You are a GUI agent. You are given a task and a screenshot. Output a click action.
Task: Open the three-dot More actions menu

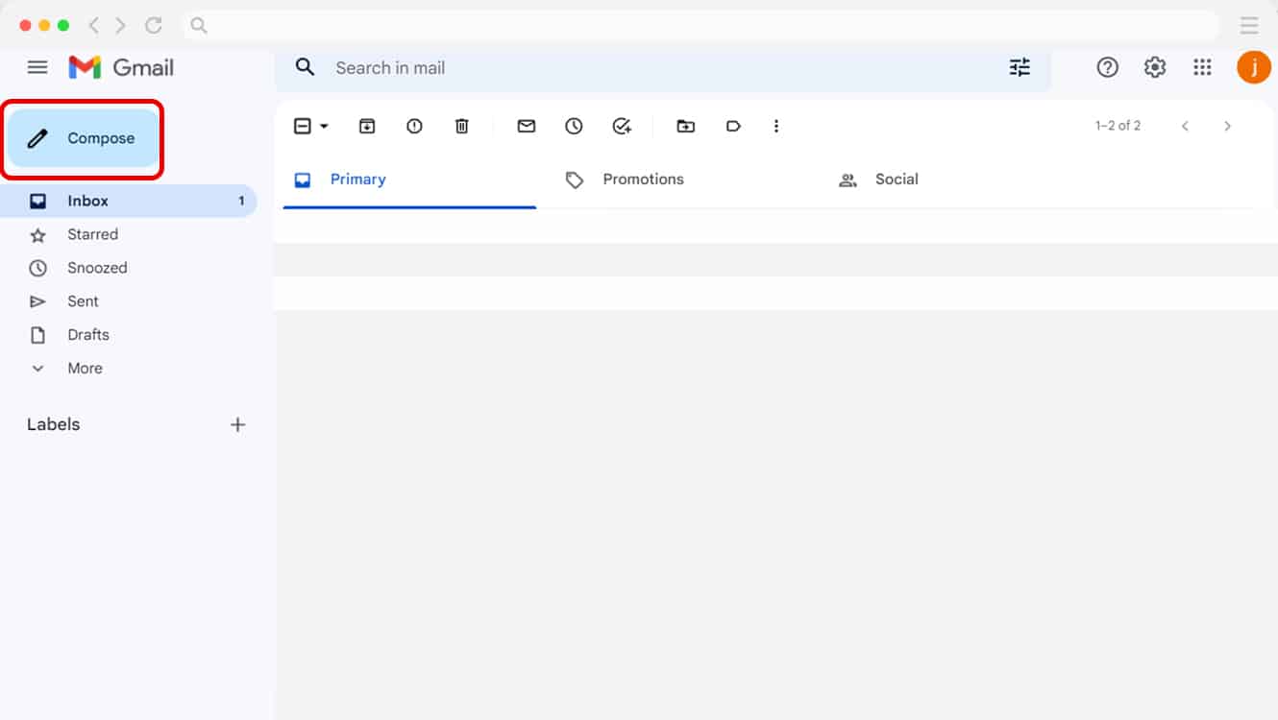click(776, 125)
